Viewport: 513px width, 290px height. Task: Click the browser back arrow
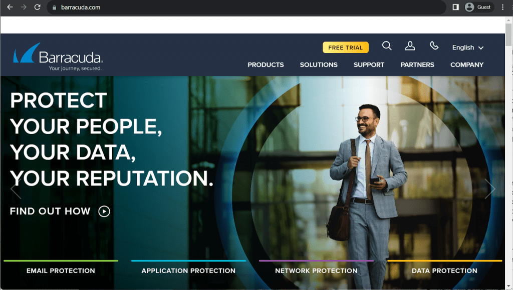(x=10, y=7)
